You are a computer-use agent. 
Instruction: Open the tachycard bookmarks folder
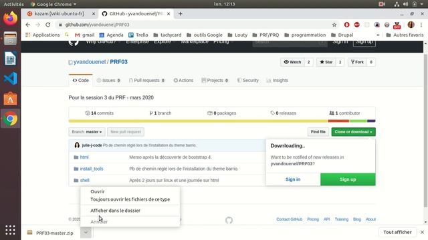(167, 35)
